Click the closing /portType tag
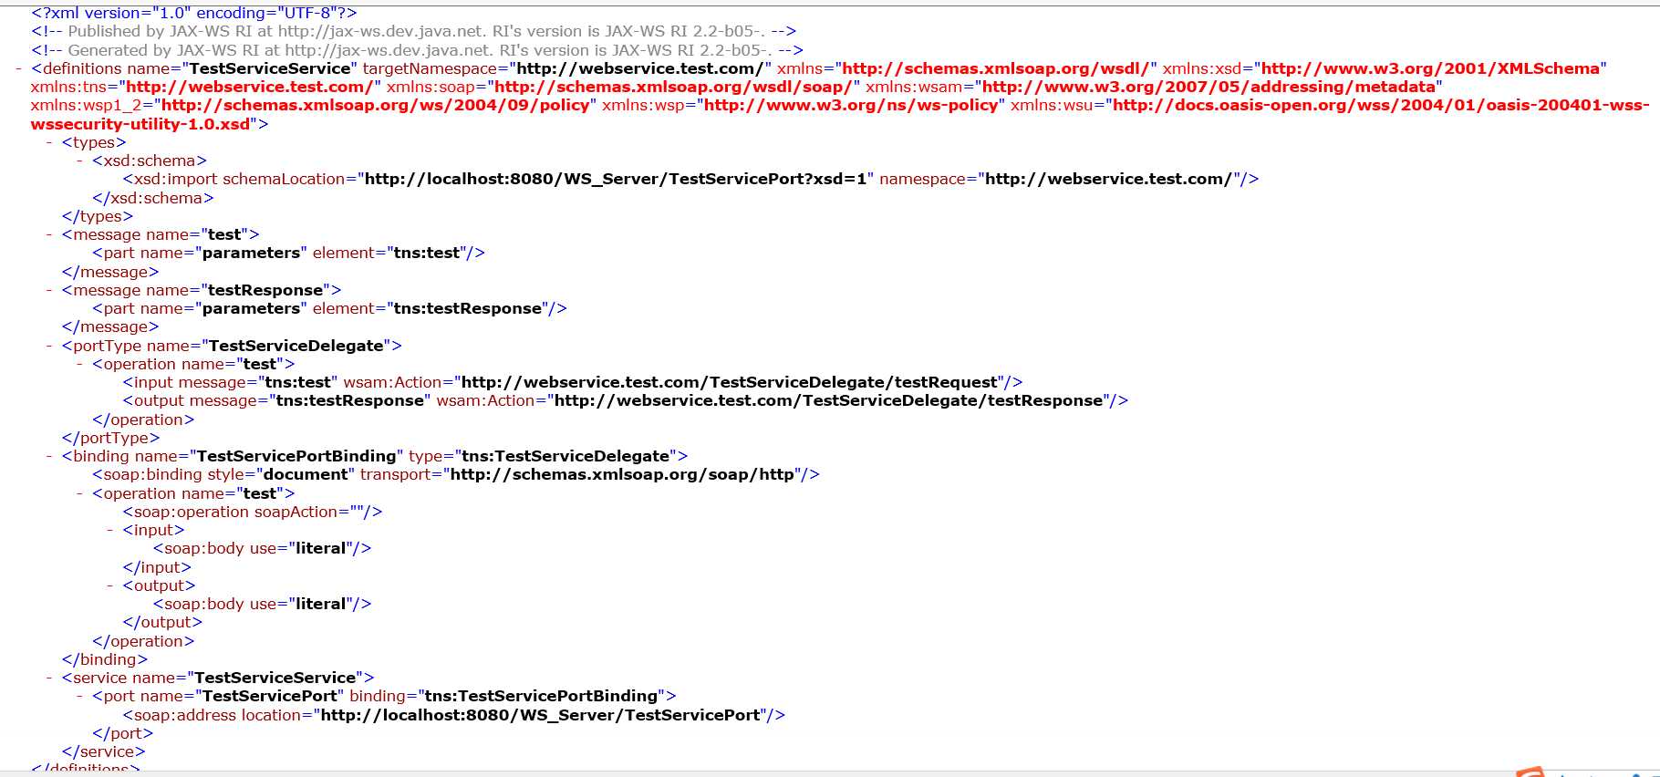Image resolution: width=1660 pixels, height=777 pixels. click(111, 438)
